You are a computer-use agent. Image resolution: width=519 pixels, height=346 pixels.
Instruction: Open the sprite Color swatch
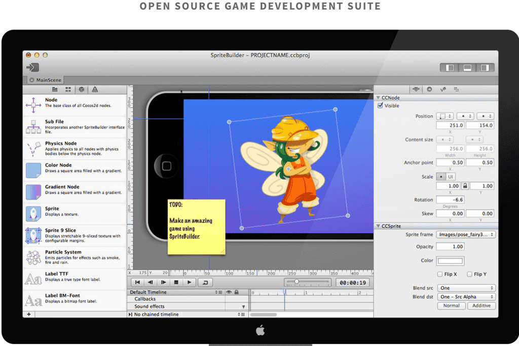pyautogui.click(x=450, y=261)
